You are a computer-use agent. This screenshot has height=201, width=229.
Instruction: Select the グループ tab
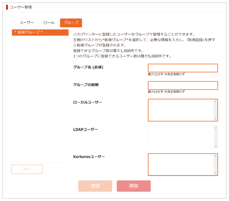click(71, 23)
